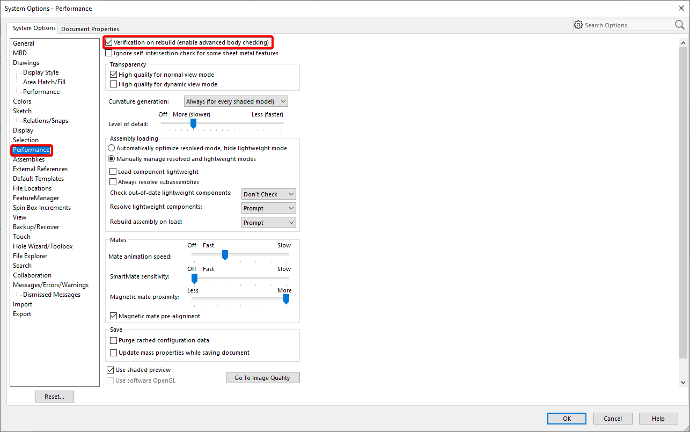690x432 pixels.
Task: Select Colors category
Action: pos(22,101)
